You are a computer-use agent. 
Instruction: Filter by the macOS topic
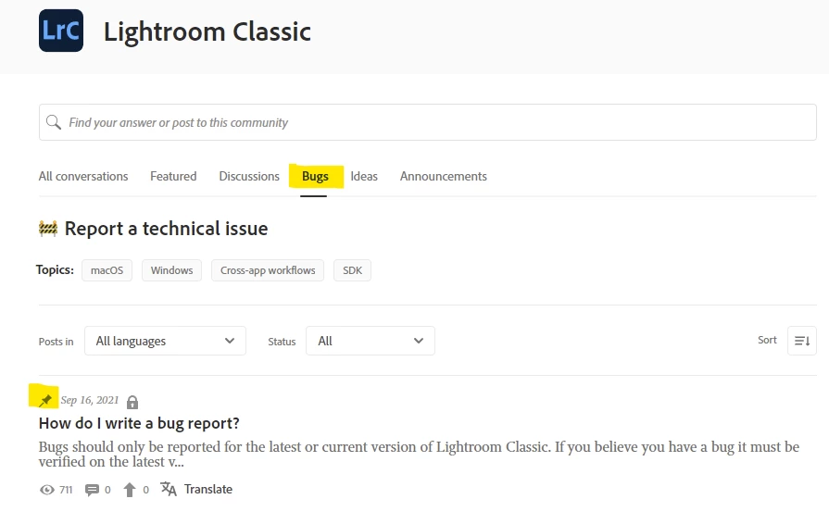pyautogui.click(x=107, y=270)
